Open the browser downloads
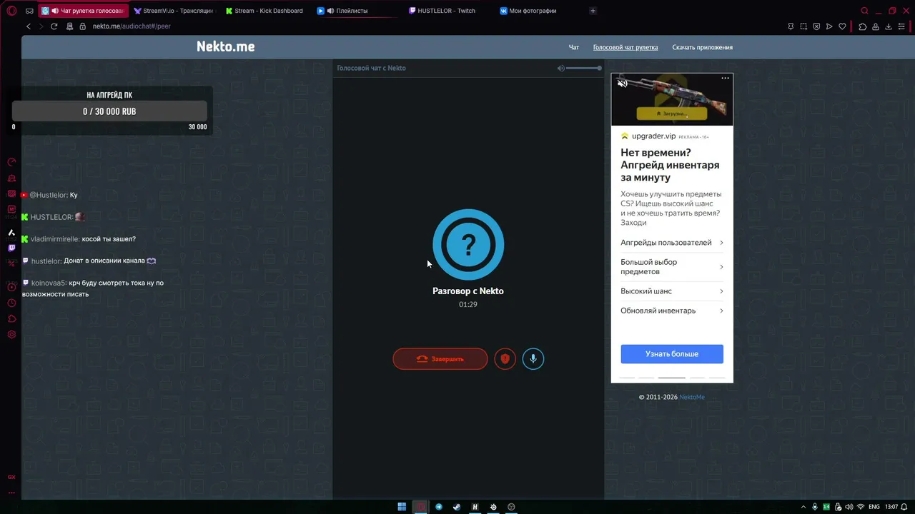Screen dimensions: 915x514 pos(889,26)
